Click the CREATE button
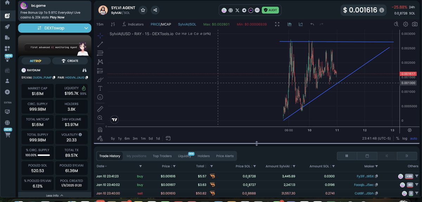422x202 pixels. pos(70,61)
